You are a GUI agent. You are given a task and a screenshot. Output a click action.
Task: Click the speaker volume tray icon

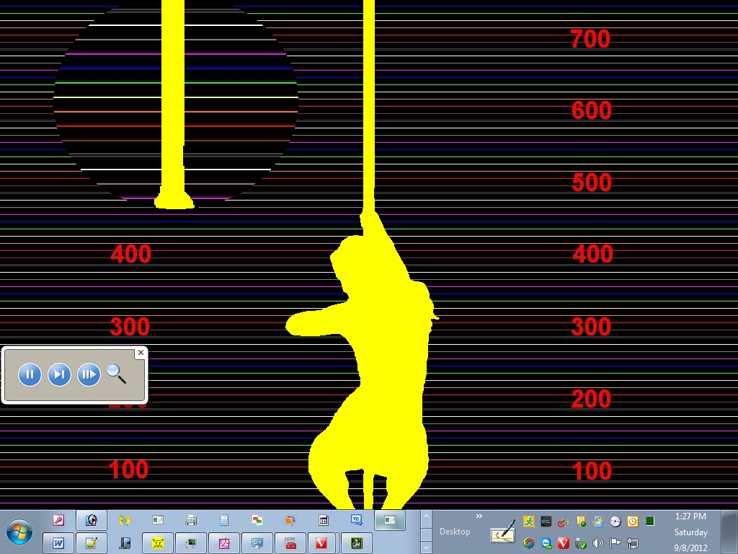[597, 543]
